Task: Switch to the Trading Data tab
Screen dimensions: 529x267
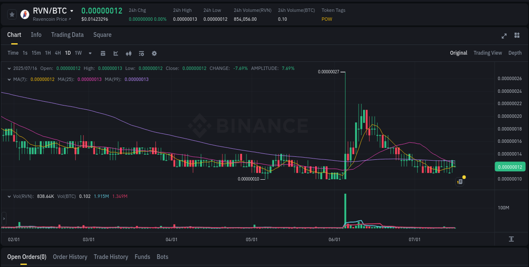Action: [x=67, y=35]
